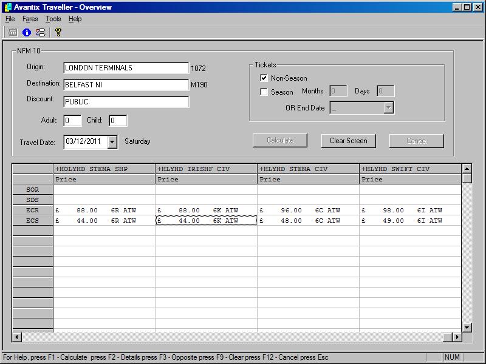Open the Fares menu
Viewport: 486px width, 364px height.
tap(30, 19)
